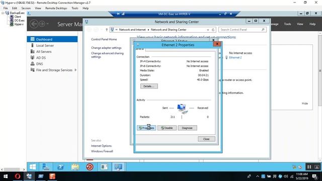322x181 pixels.
Task: Open the RDCMan Tools menu in menu bar
Action: point(75,8)
